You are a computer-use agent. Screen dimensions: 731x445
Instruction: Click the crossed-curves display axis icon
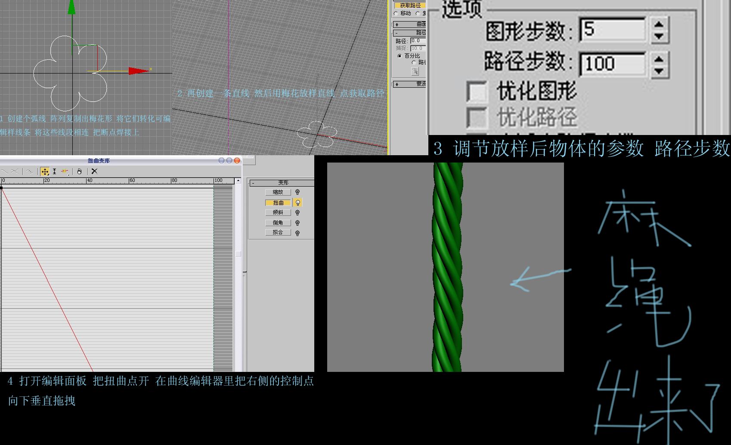[x=15, y=172]
